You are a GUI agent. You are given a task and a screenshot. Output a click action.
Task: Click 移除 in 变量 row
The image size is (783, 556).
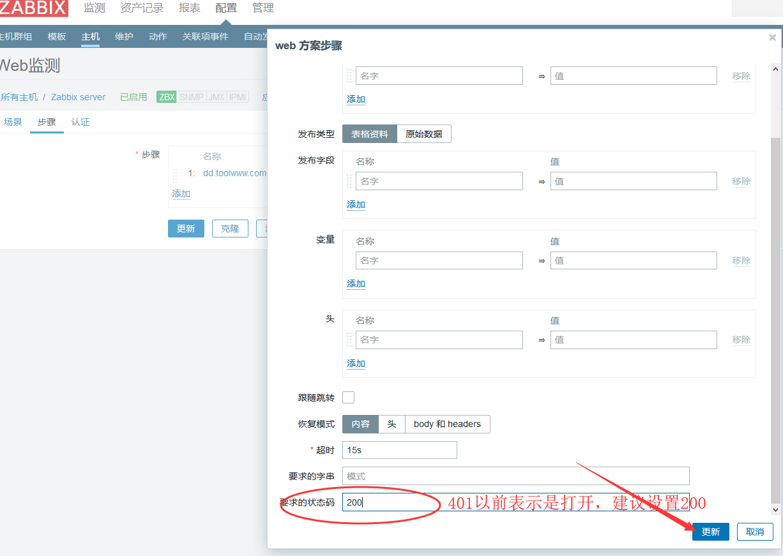(741, 260)
